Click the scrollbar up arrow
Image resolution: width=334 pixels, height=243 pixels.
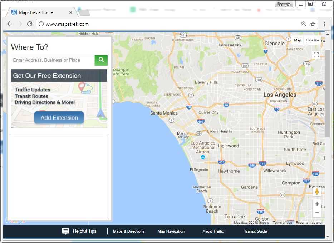pos(328,34)
